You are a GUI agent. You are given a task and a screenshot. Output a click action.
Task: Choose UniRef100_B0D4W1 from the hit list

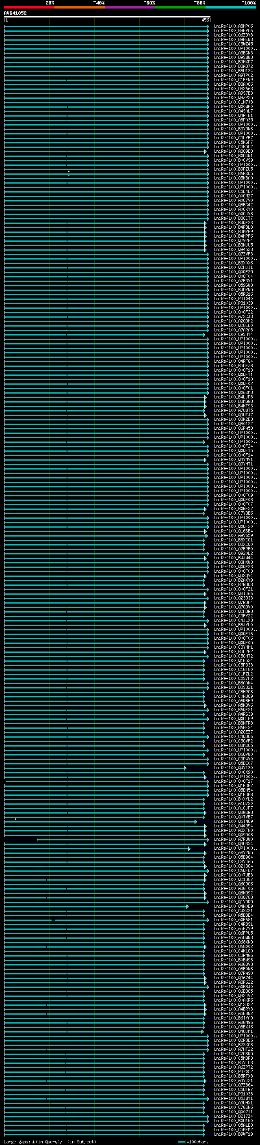coord(233,156)
